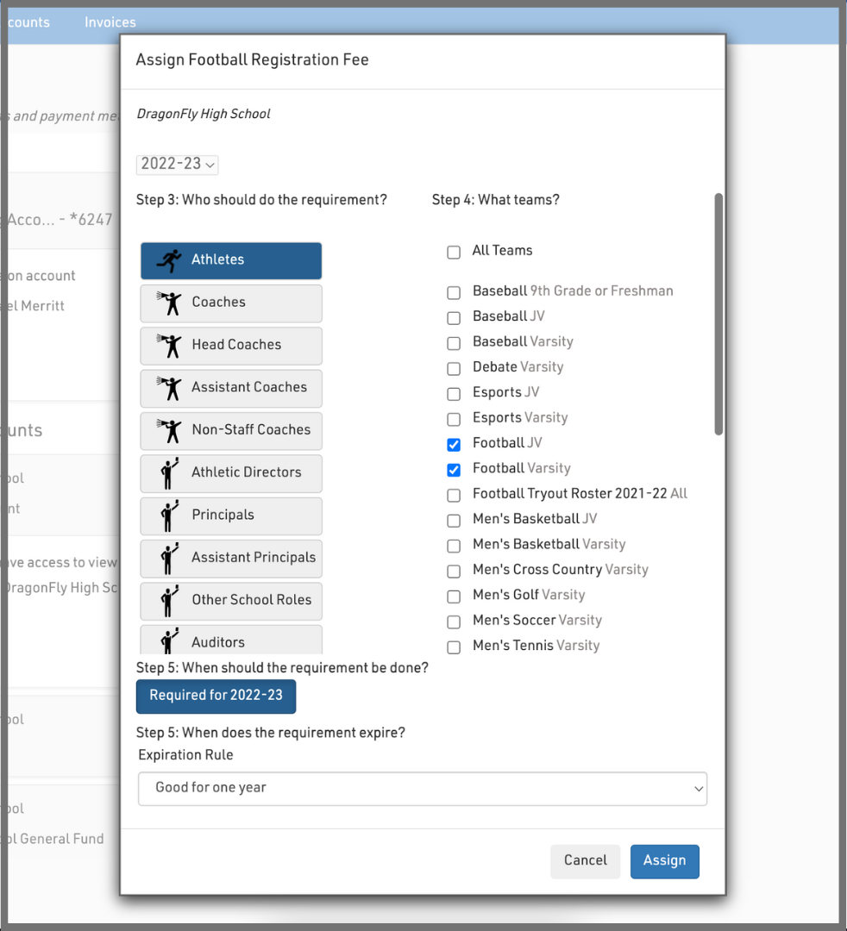Click the Head Coaches role icon
Viewport: 847px width, 931px height.
point(169,345)
